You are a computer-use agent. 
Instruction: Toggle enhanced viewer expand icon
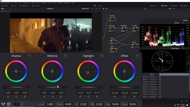[96, 9]
